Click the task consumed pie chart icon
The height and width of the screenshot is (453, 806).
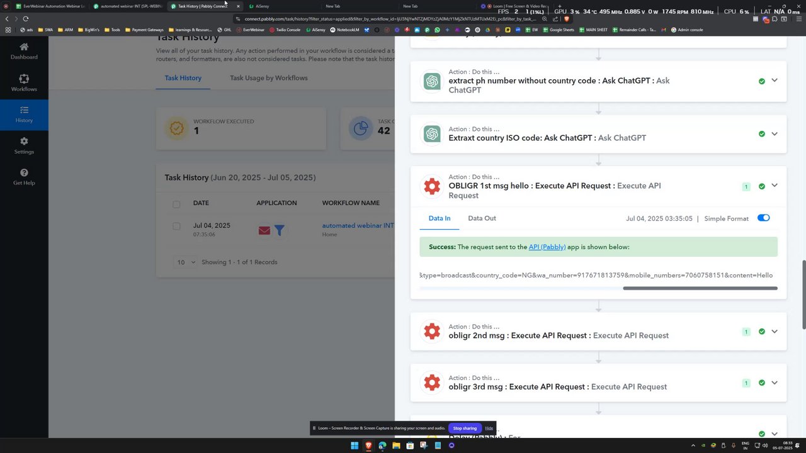[361, 128]
